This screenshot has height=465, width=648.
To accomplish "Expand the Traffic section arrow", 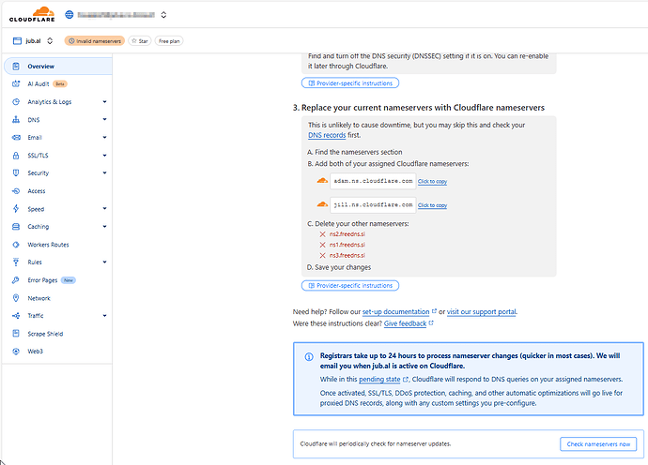I will pyautogui.click(x=104, y=316).
